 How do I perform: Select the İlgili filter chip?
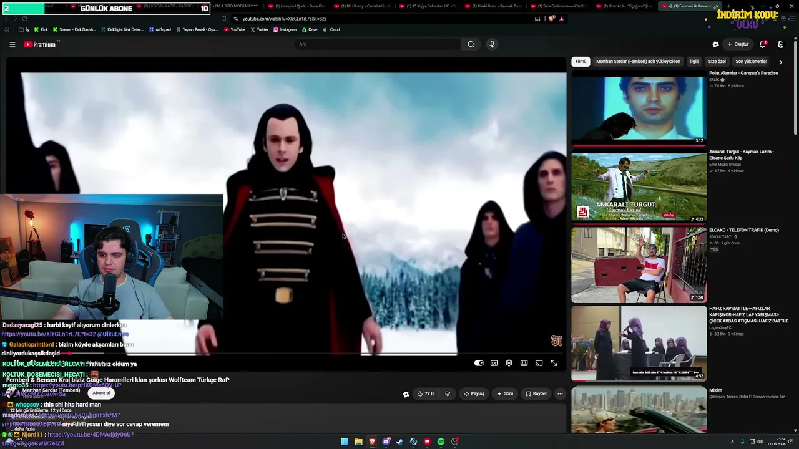[694, 62]
